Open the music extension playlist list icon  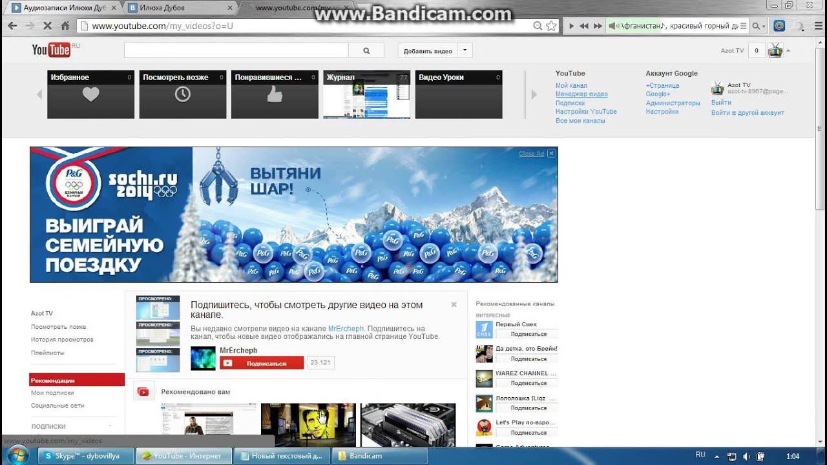pyautogui.click(x=743, y=26)
